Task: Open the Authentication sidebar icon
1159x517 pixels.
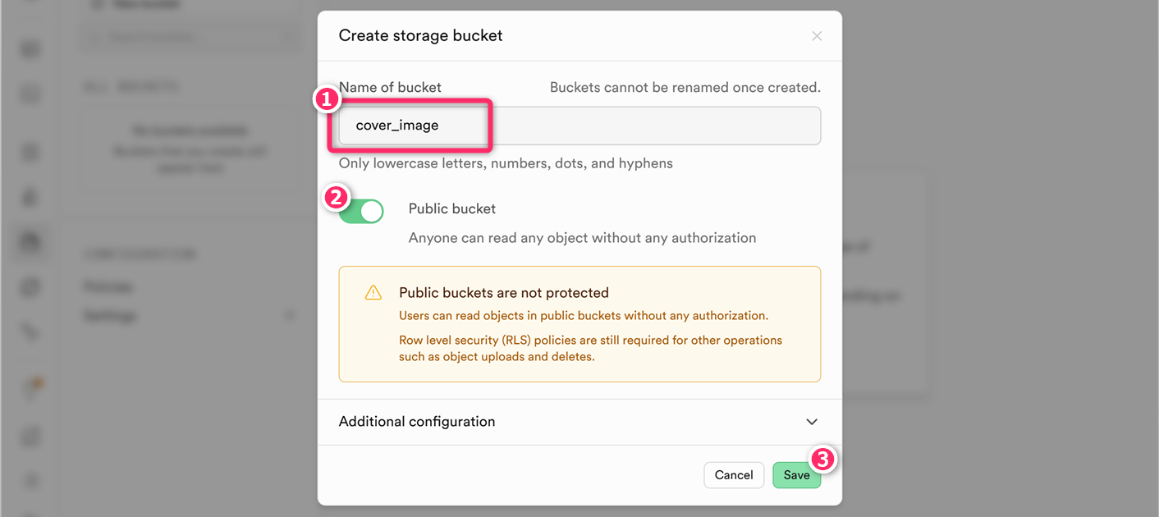Action: point(31,198)
